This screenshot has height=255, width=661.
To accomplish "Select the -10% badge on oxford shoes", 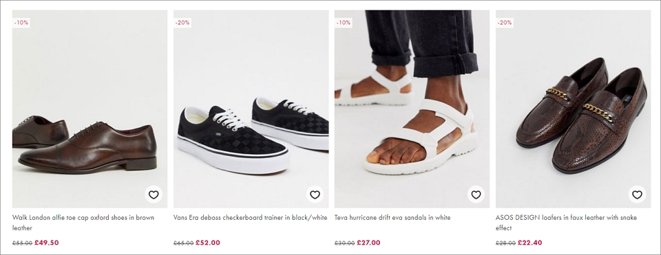I will [21, 23].
